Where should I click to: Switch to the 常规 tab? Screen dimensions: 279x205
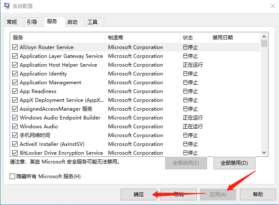click(x=12, y=22)
